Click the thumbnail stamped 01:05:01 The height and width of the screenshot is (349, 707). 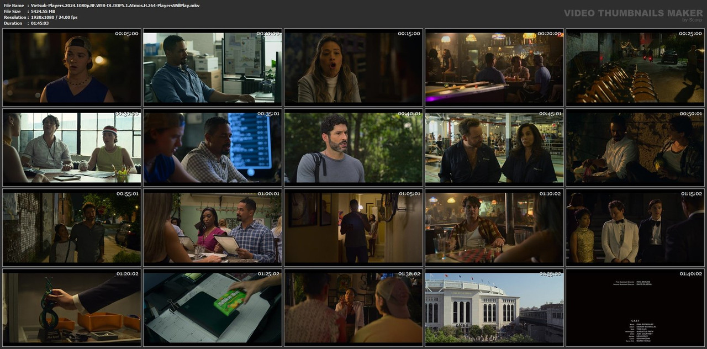click(353, 227)
